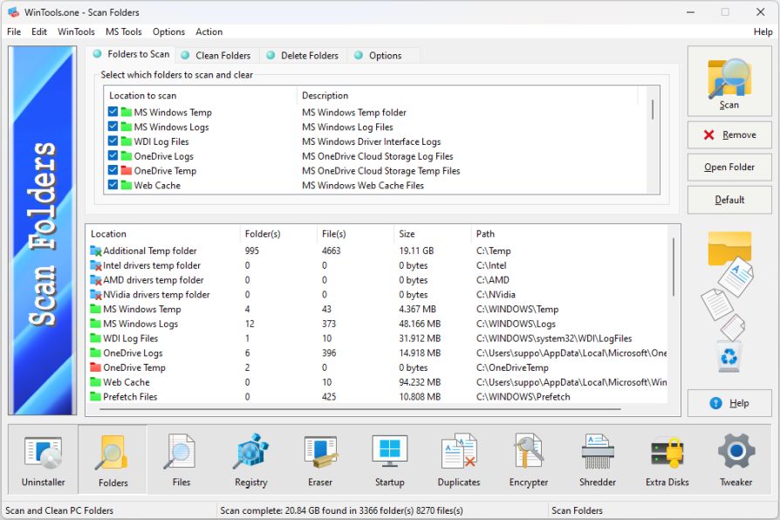Open the WinTools menu
The image size is (780, 520).
click(76, 32)
